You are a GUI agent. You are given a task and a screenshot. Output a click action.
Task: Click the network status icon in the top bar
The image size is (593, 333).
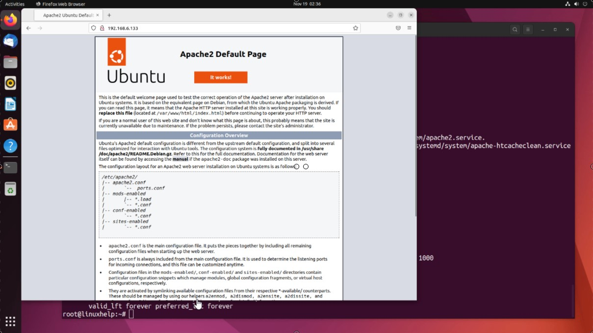pos(568,3)
